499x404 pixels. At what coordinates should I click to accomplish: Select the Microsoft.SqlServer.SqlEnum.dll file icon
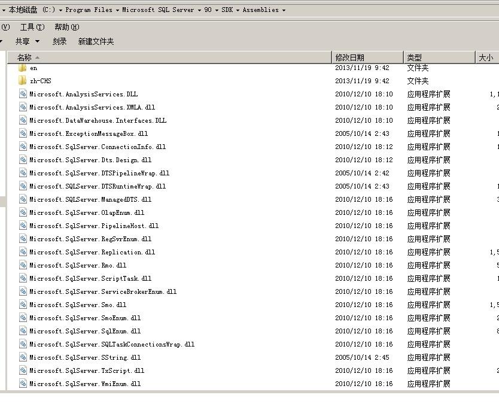click(23, 331)
